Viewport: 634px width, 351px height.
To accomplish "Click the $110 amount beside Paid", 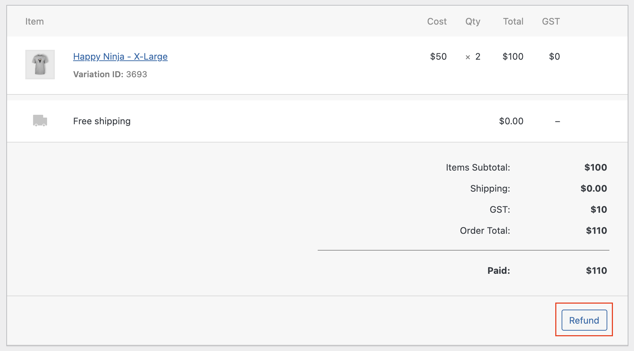I will 596,271.
